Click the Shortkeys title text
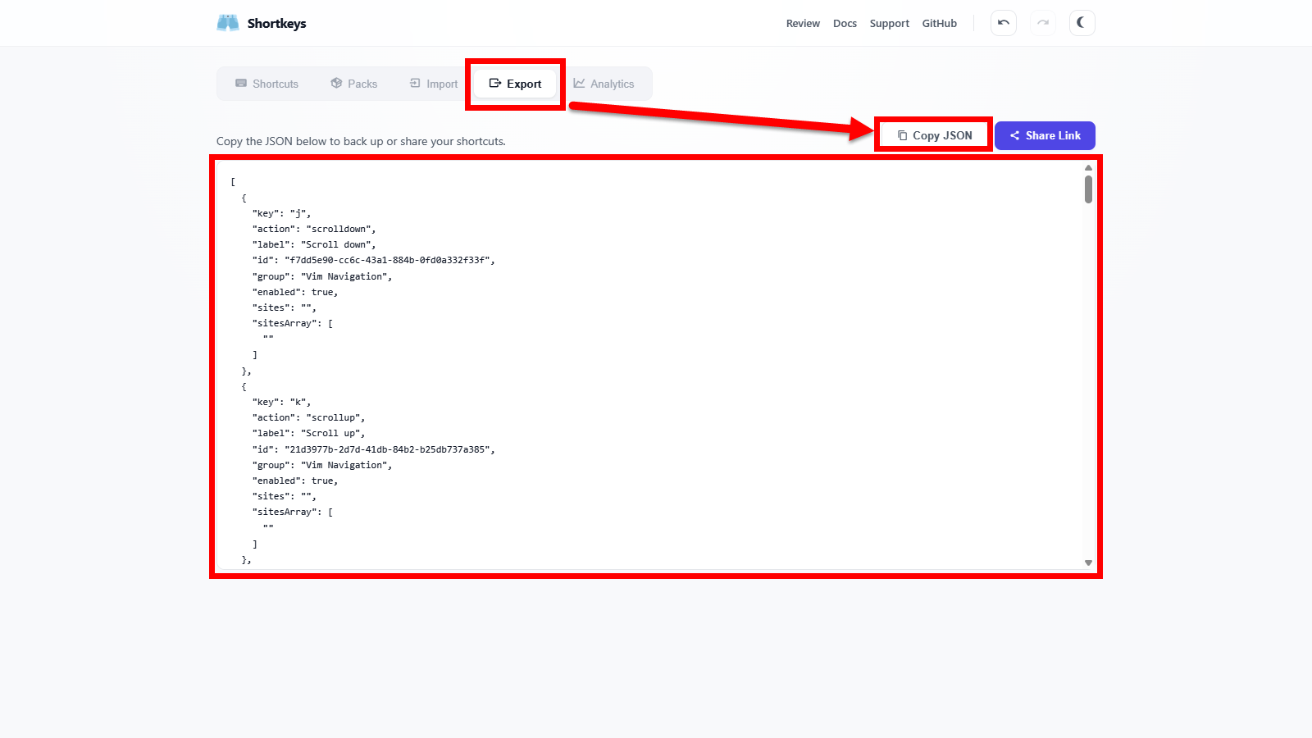The width and height of the screenshot is (1312, 738). [x=276, y=24]
